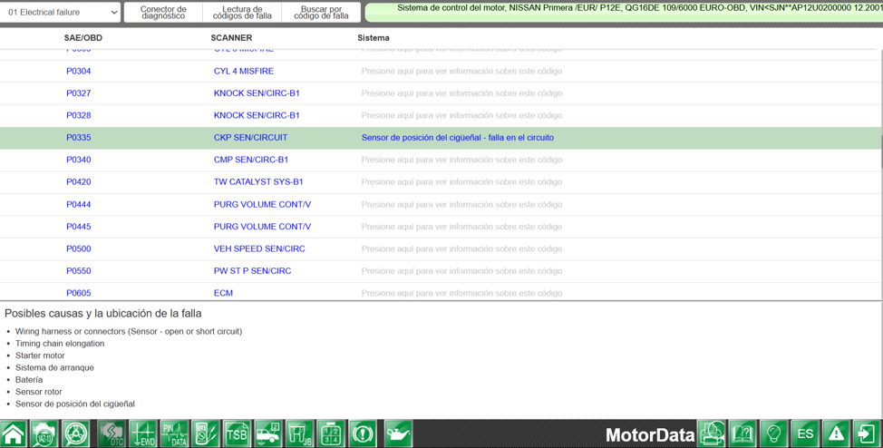The image size is (883, 448).
Task: Open the connector pinout 1234 icon
Action: (331, 433)
